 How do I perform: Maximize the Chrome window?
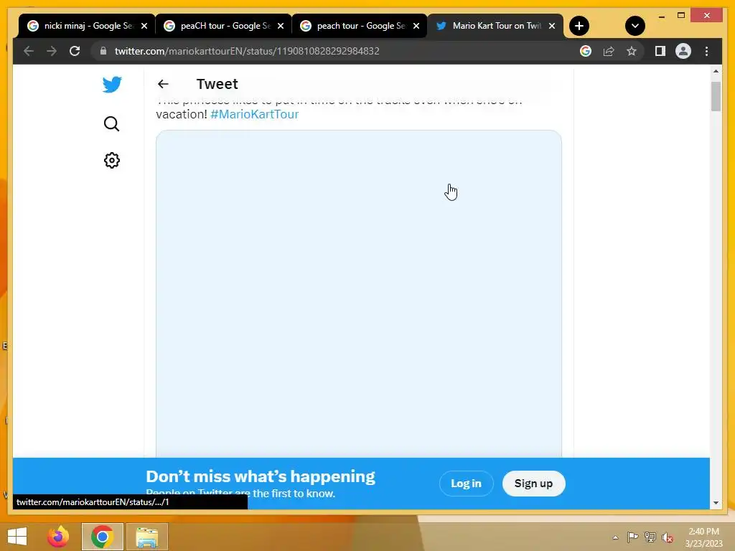pyautogui.click(x=681, y=16)
